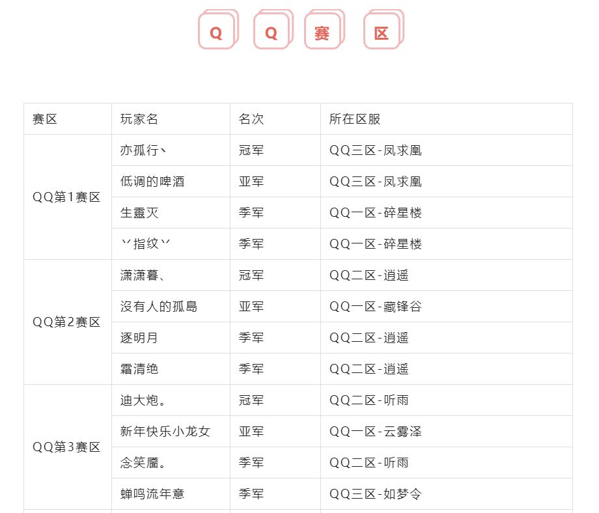
Task: Click 季军 rank in 蝉鸣流年意 row
Action: (251, 494)
